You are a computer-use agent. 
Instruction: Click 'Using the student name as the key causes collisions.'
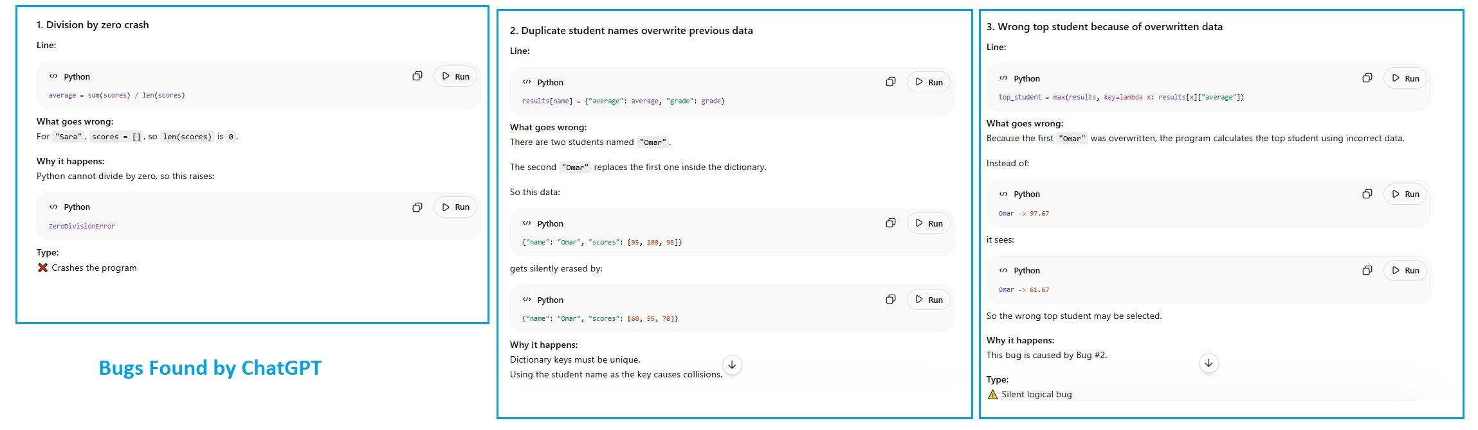tap(616, 374)
